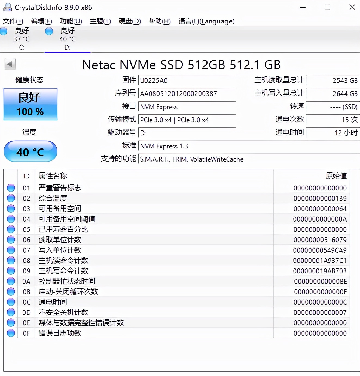360x376 pixels.
Task: Open the 硬盘(D) disk selection menu
Action: tap(129, 21)
